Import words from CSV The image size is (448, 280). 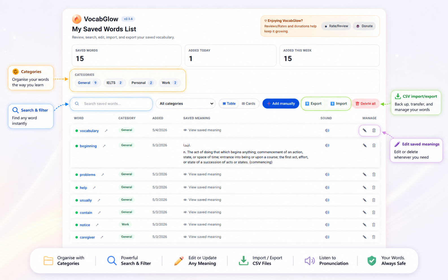339,104
